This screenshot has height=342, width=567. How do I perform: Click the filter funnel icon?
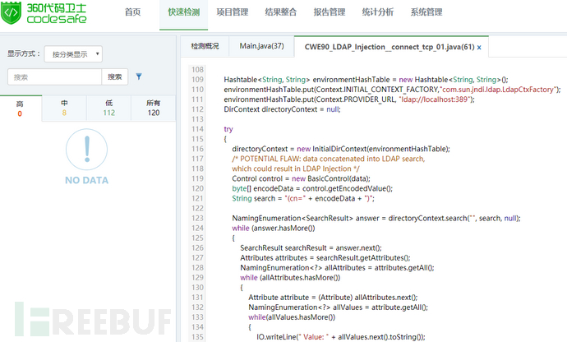click(x=139, y=76)
